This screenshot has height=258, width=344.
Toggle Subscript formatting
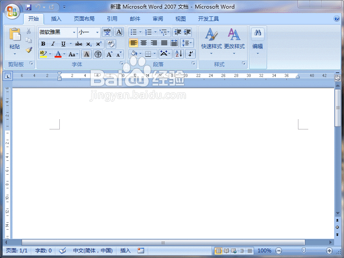point(89,44)
